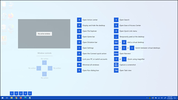Click number badge 2 above Chrome
This screenshot has width=178, height=100.
16,93
